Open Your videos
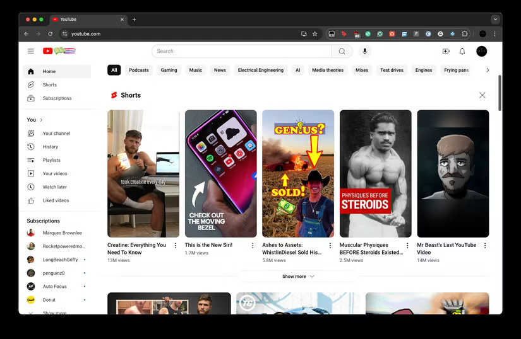Image resolution: width=521 pixels, height=339 pixels. pos(57,173)
